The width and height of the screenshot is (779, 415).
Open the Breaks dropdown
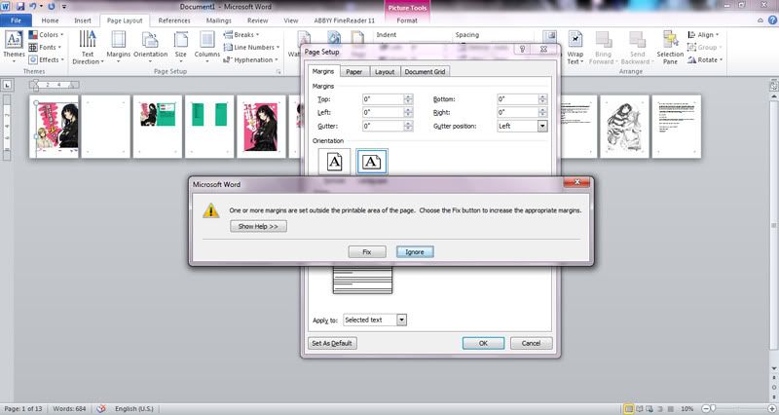241,35
